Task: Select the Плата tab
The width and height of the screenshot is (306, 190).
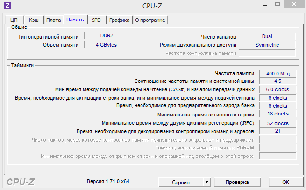Action: 53,20
